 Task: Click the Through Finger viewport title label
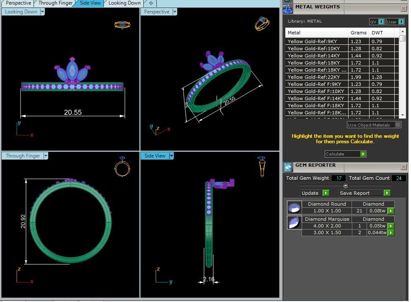tap(23, 156)
